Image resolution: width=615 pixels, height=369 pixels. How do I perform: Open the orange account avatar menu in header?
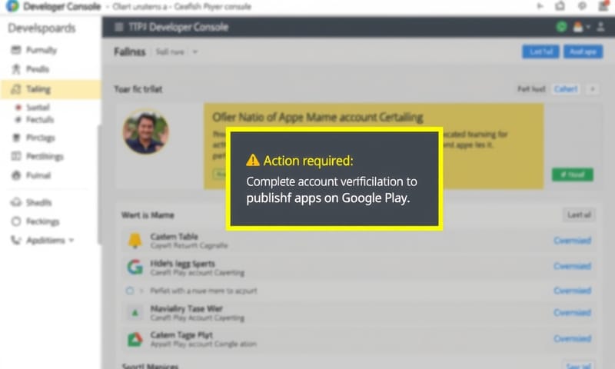(578, 27)
